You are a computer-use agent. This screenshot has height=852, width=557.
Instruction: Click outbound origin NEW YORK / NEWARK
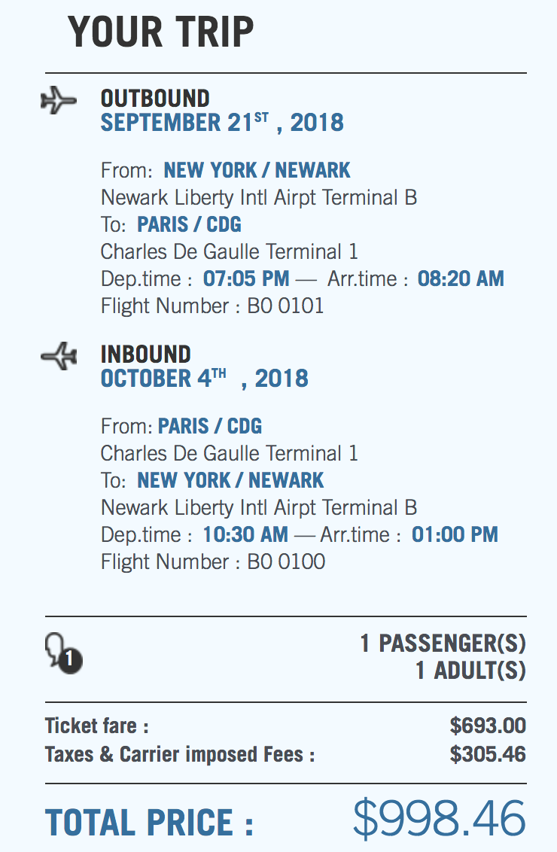point(257,170)
